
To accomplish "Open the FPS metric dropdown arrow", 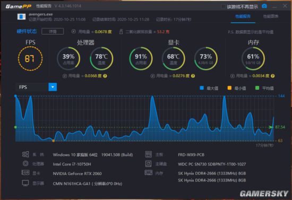I will click(53, 87).
